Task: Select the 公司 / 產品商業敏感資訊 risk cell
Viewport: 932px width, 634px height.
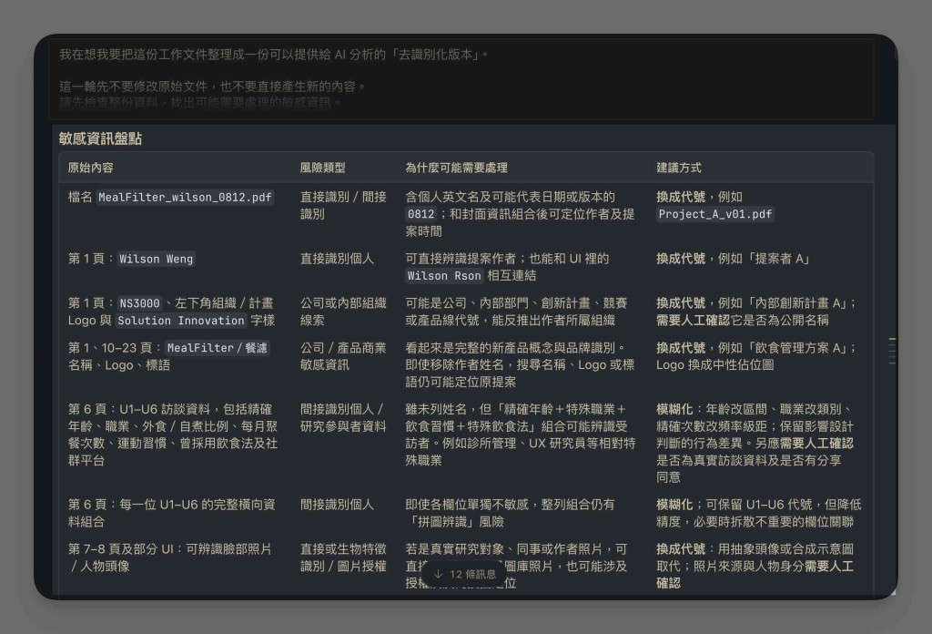Action: pyautogui.click(x=343, y=356)
